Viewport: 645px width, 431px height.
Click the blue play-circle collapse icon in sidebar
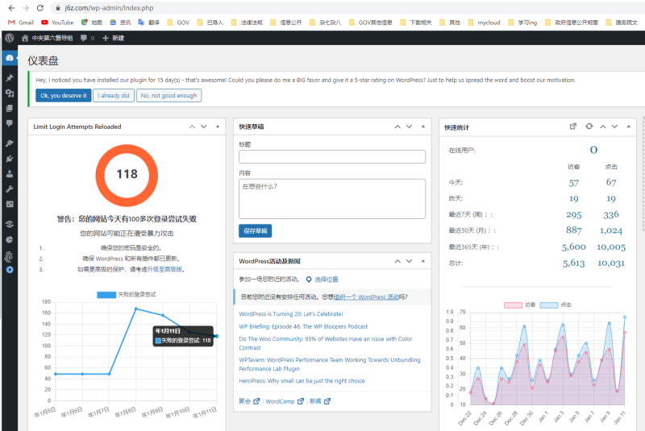[10, 270]
